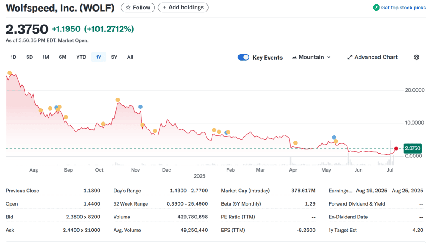This screenshot has height=243, width=430.
Task: Click the yellow event dot near April
Action: [x=295, y=143]
